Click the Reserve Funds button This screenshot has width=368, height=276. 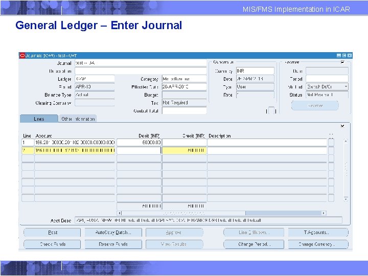click(x=113, y=244)
